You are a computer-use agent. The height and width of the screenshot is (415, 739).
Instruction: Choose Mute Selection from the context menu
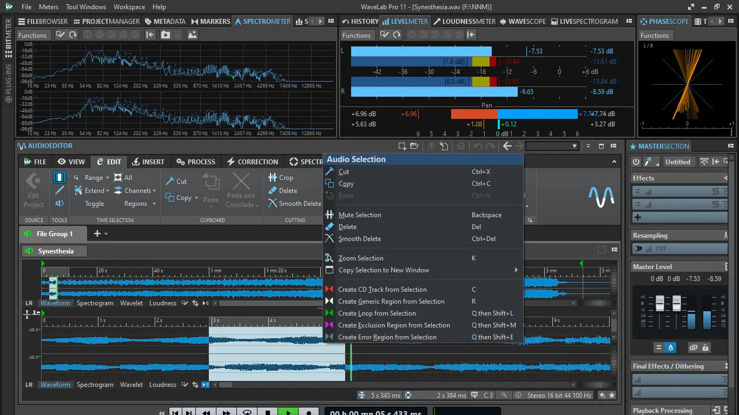click(360, 215)
